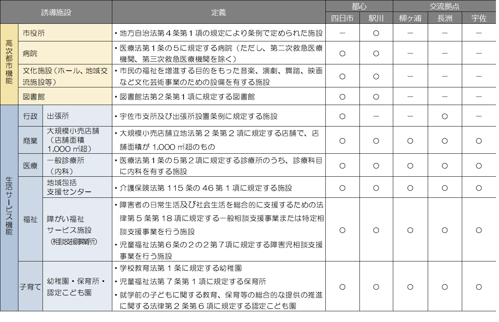Screen dimensions: 499x322
Task: Select the 交流拠点 group header
Action: click(x=444, y=7)
